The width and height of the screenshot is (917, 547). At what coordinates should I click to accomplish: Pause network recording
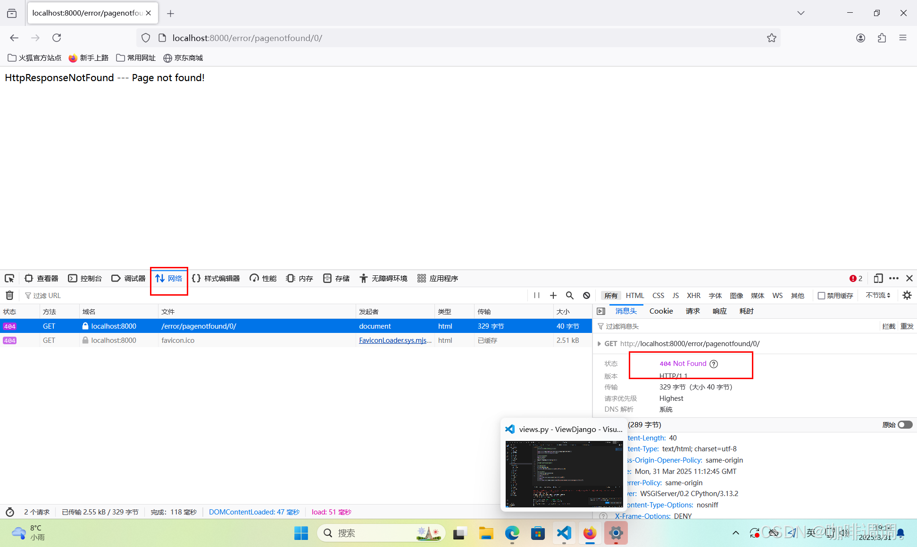[x=537, y=295]
